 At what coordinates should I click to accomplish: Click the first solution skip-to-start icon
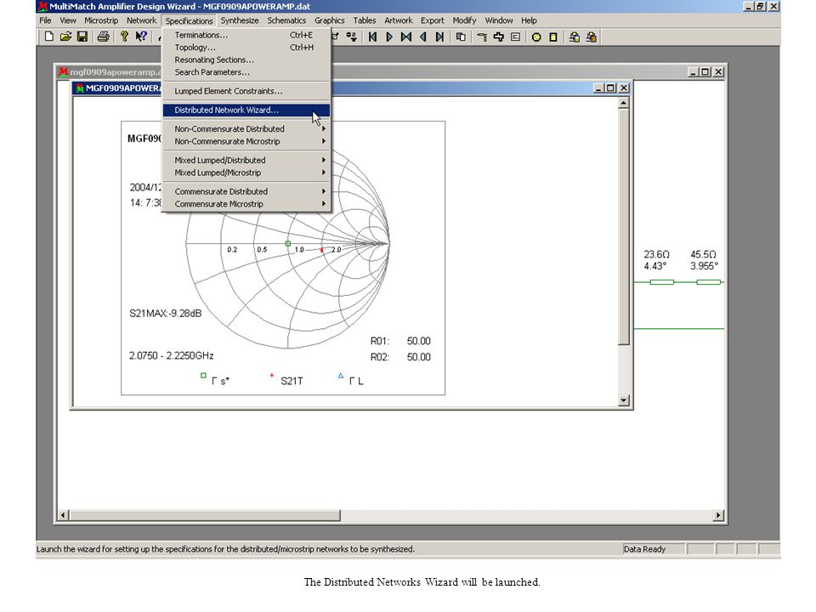[372, 37]
